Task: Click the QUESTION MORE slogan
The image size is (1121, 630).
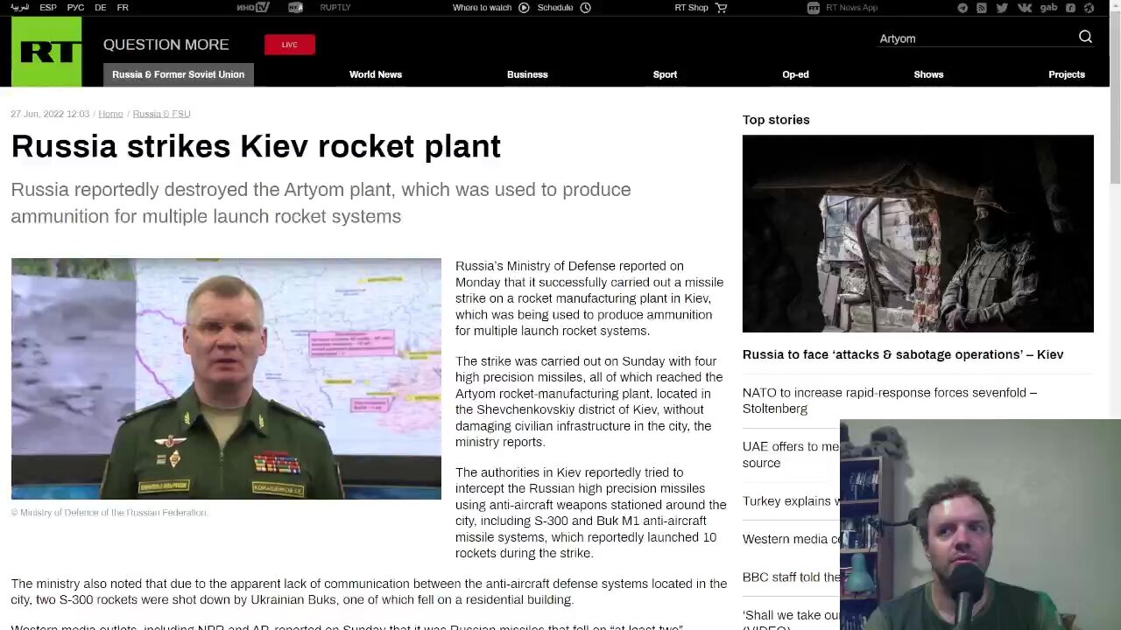Action: point(166,45)
